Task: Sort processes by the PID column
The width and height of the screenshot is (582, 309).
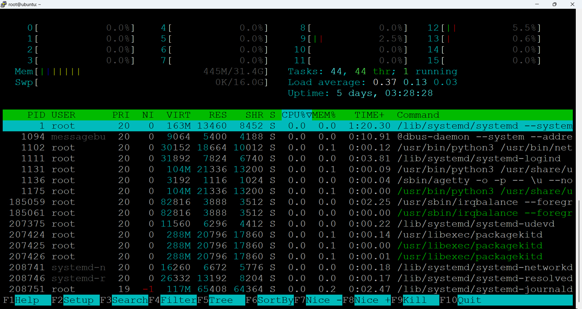Action: click(36, 115)
